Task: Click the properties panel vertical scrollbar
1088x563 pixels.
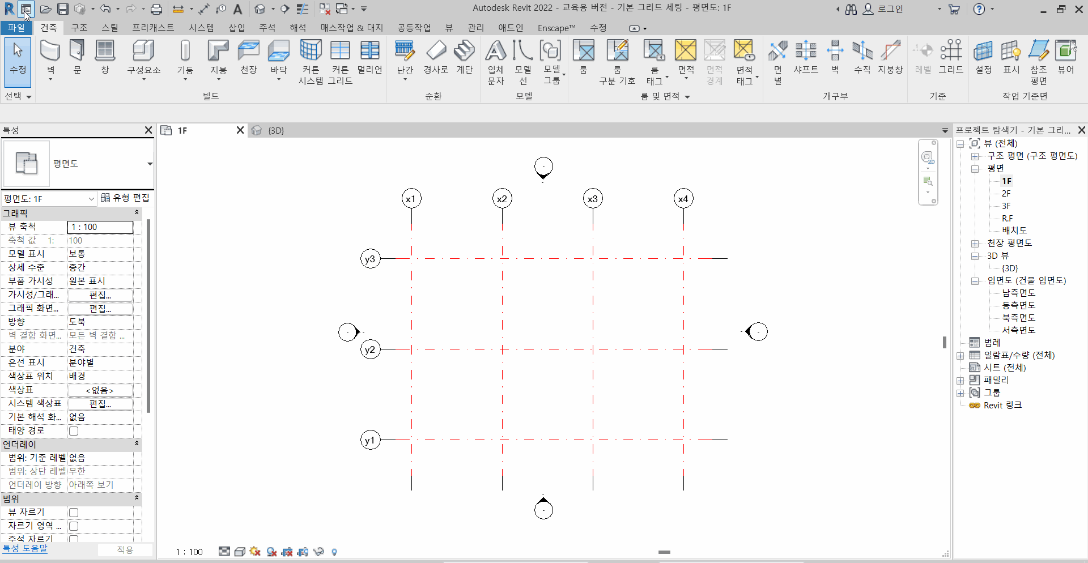Action: point(148,315)
